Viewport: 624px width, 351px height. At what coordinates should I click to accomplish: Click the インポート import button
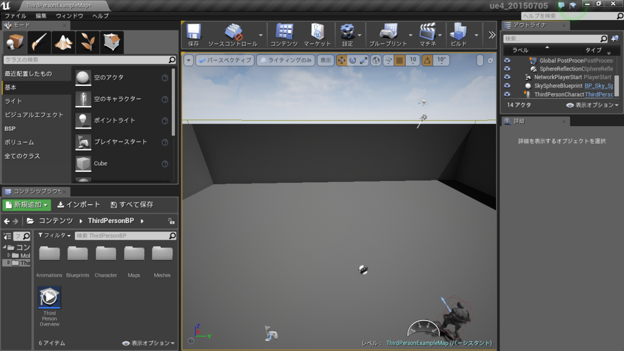79,205
